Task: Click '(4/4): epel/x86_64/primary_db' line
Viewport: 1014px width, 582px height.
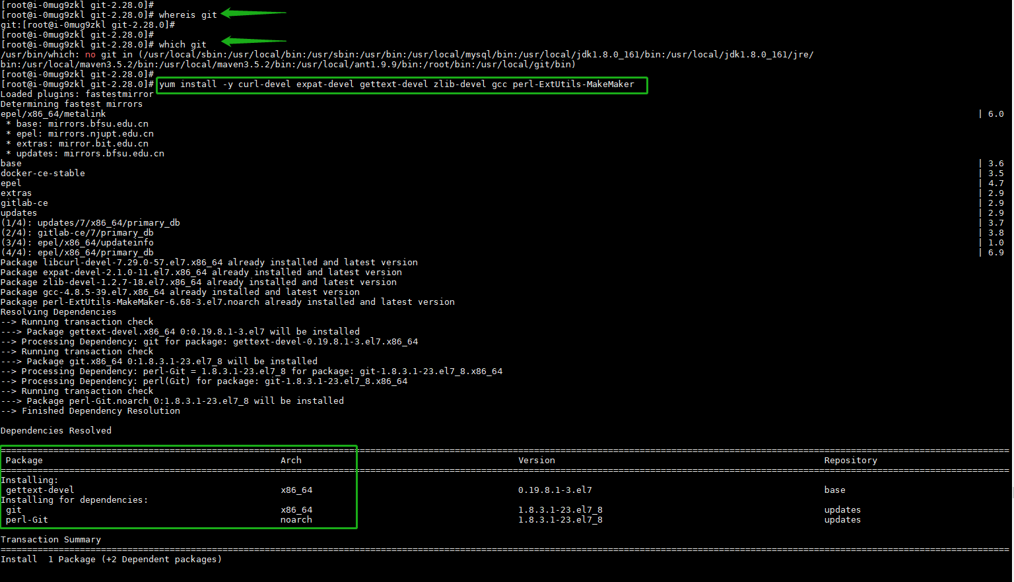Action: point(77,253)
